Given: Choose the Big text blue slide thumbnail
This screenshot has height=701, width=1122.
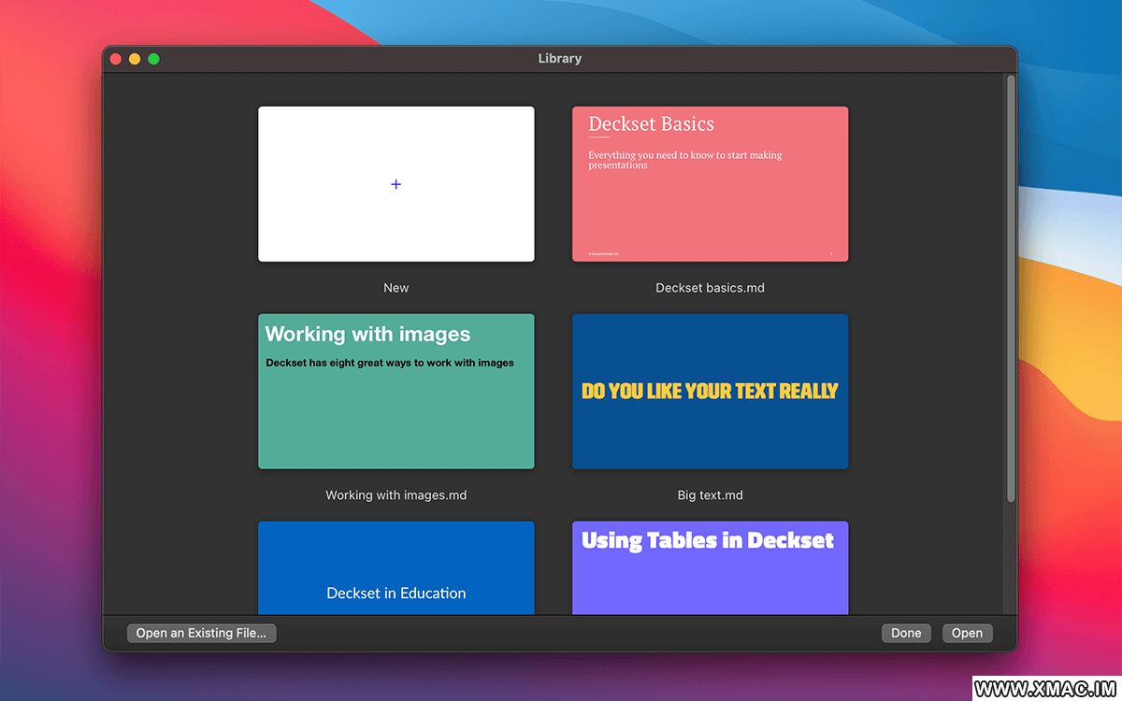Looking at the screenshot, I should (x=710, y=391).
